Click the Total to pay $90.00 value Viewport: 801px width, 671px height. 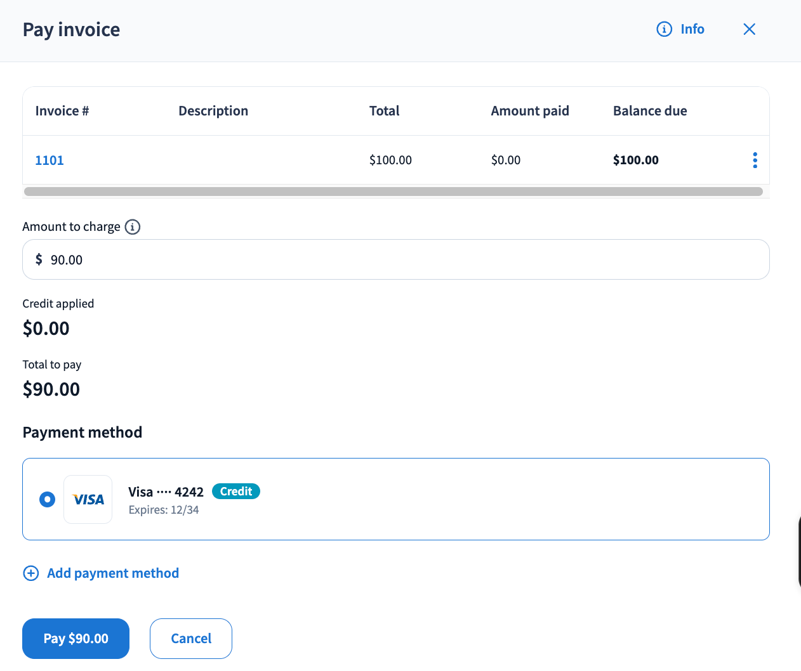(51, 389)
